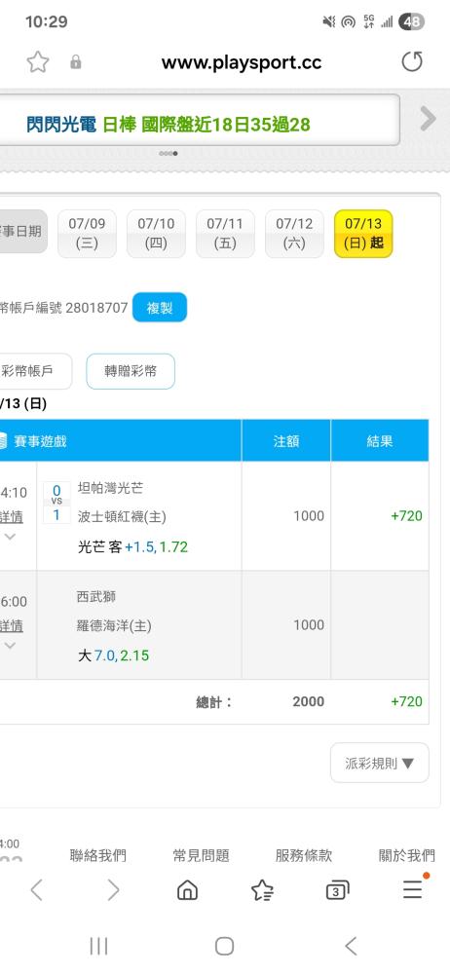Expand details chevron under 西武獅 game

[x=10, y=646]
